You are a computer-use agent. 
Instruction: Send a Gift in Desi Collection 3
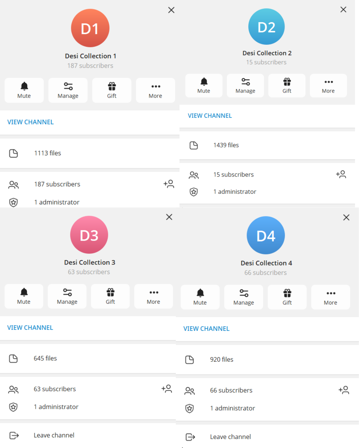(110, 296)
